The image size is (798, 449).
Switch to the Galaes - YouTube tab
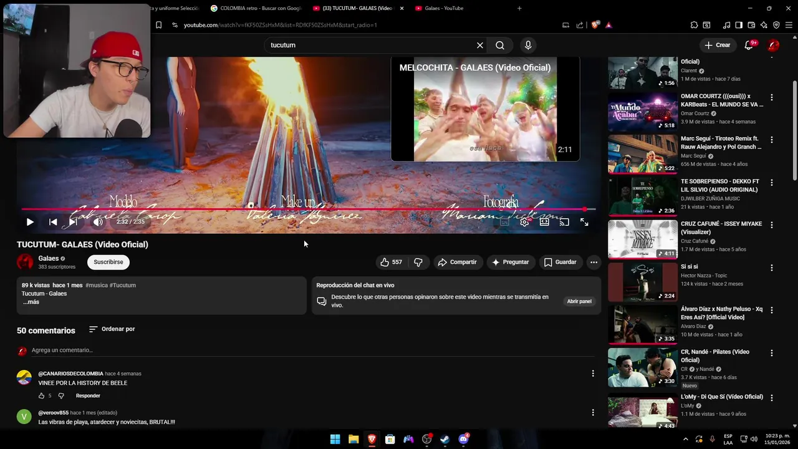458,8
